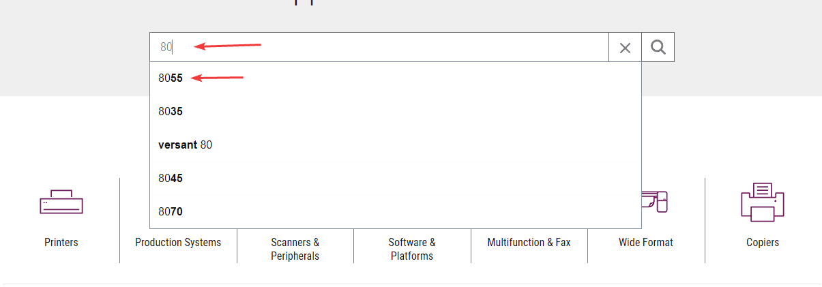Open the Printers category text link
The height and width of the screenshot is (287, 822).
[61, 242]
